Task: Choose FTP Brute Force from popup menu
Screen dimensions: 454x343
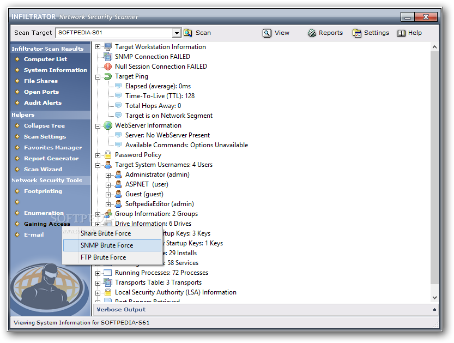Action: [x=112, y=257]
